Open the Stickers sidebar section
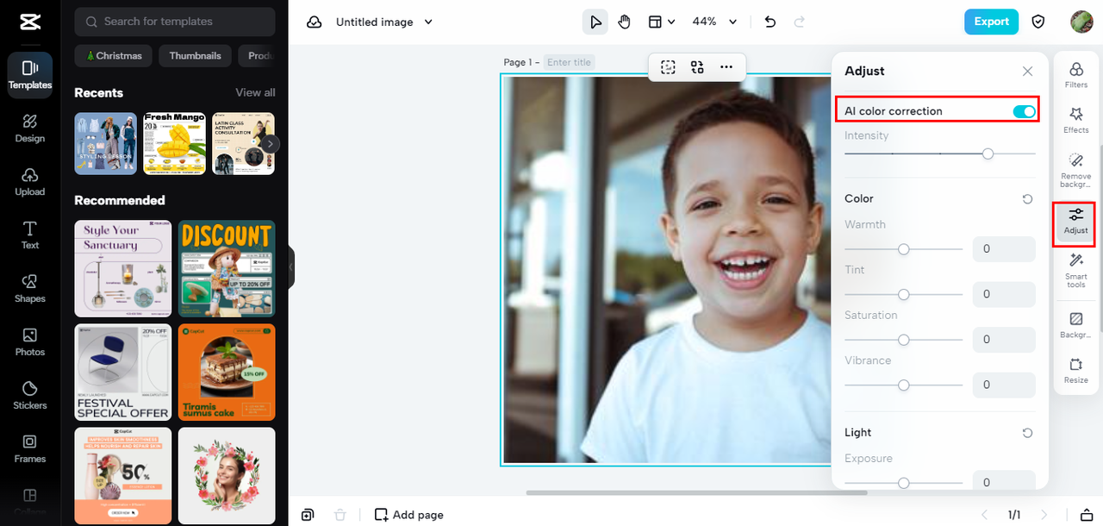The width and height of the screenshot is (1103, 526). (x=30, y=396)
